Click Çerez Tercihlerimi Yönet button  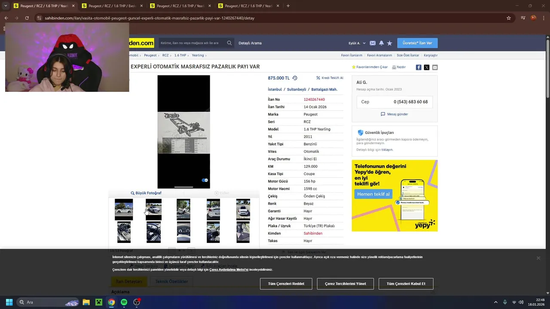(x=345, y=284)
